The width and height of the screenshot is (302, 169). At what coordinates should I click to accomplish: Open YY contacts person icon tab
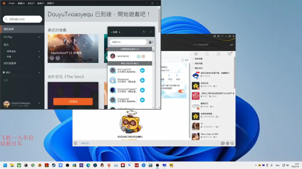pyautogui.click(x=207, y=54)
